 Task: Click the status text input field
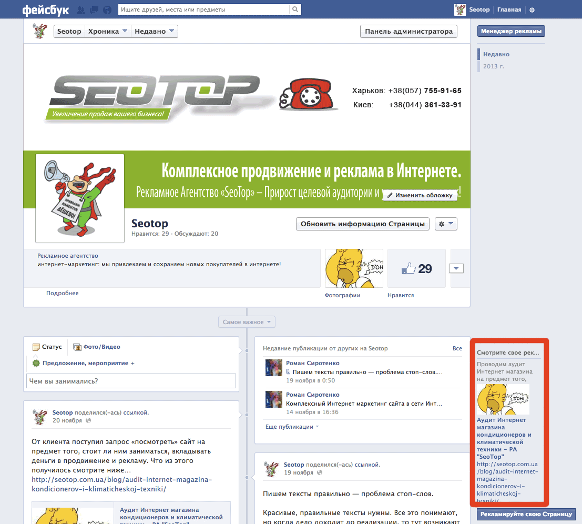tap(131, 381)
